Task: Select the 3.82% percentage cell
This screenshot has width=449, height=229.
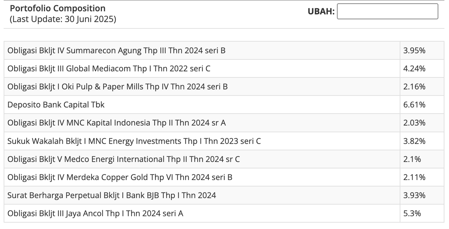Action: click(414, 141)
